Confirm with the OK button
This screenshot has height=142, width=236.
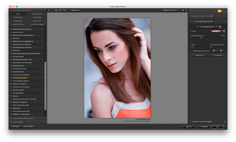coord(217,127)
